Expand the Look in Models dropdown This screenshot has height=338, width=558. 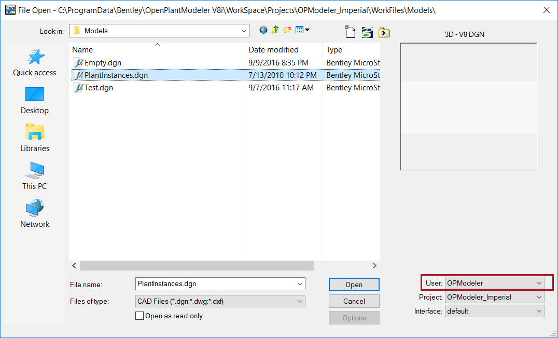pos(244,31)
